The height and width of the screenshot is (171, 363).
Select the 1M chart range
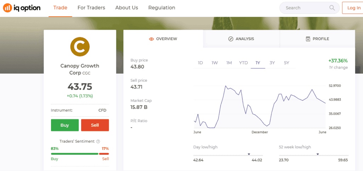[229, 63]
